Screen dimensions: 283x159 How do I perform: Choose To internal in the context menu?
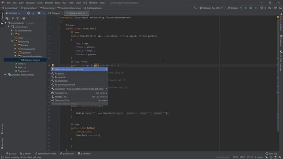80,77
